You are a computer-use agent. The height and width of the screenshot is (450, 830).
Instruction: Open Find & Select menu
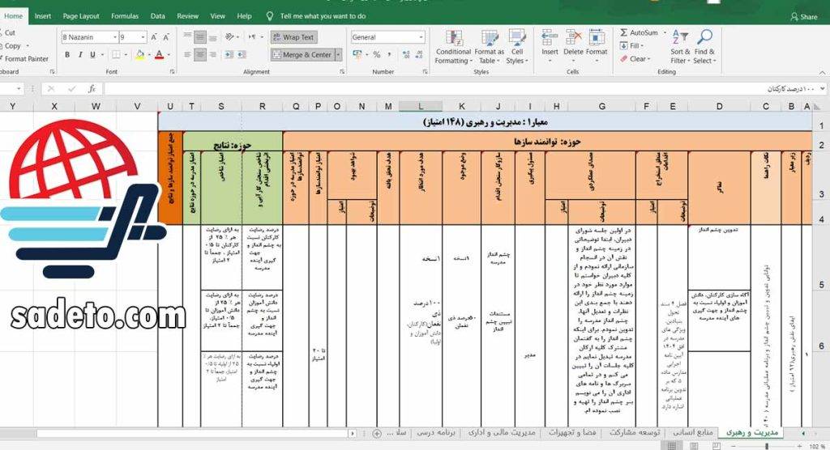pyautogui.click(x=704, y=46)
